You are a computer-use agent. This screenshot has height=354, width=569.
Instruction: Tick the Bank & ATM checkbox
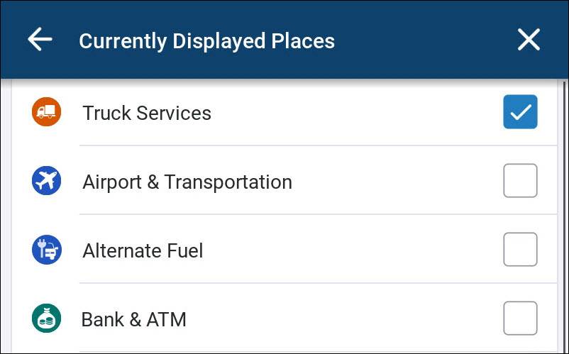point(520,318)
